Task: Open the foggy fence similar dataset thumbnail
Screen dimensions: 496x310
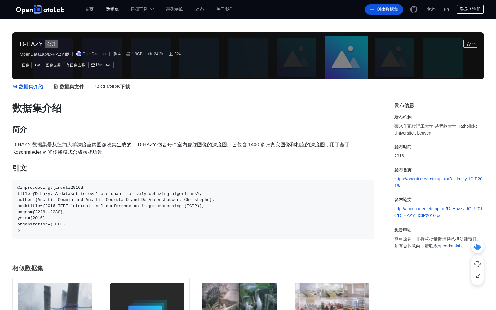Action: point(55,296)
